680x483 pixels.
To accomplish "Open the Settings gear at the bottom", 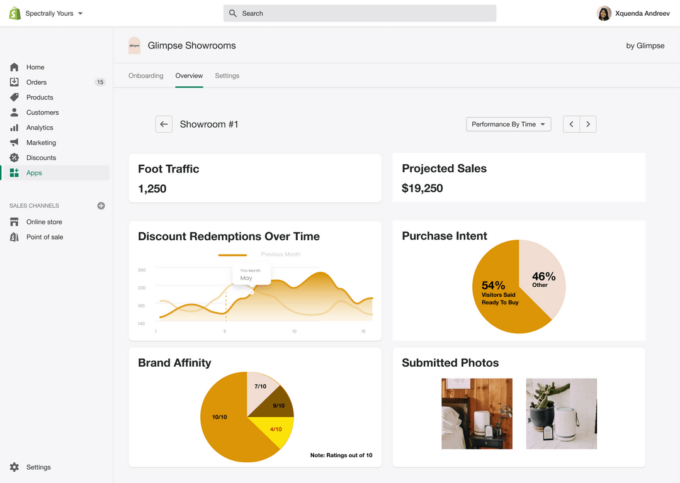I will pos(16,467).
